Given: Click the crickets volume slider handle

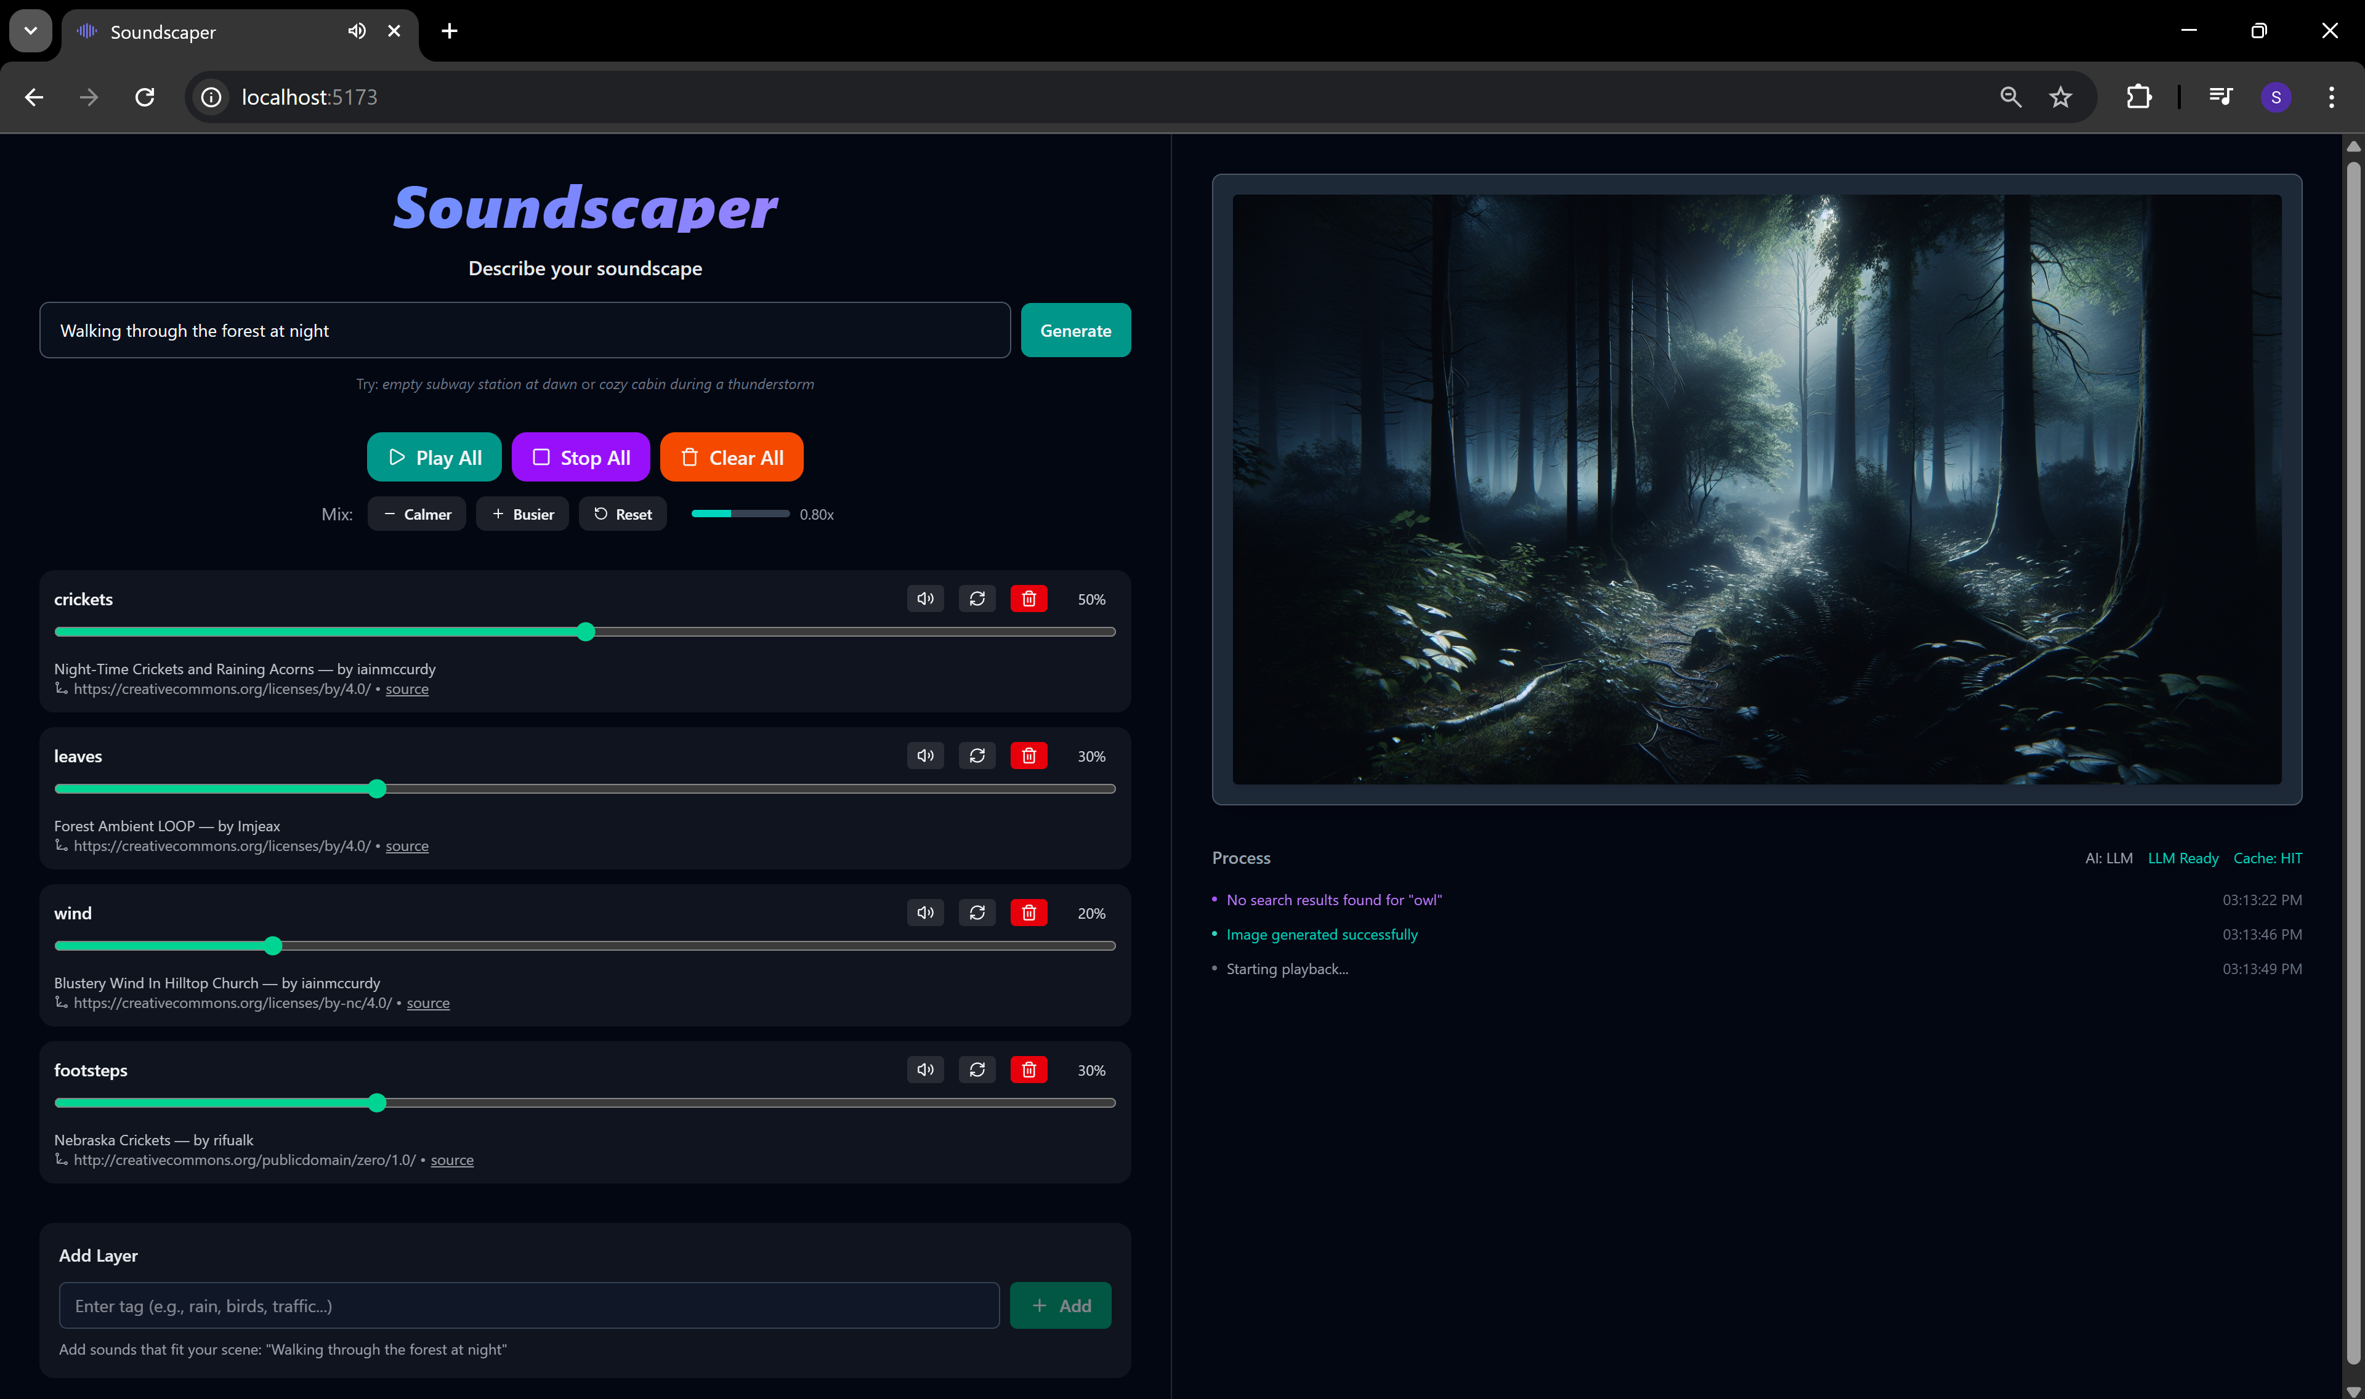Looking at the screenshot, I should click(585, 632).
